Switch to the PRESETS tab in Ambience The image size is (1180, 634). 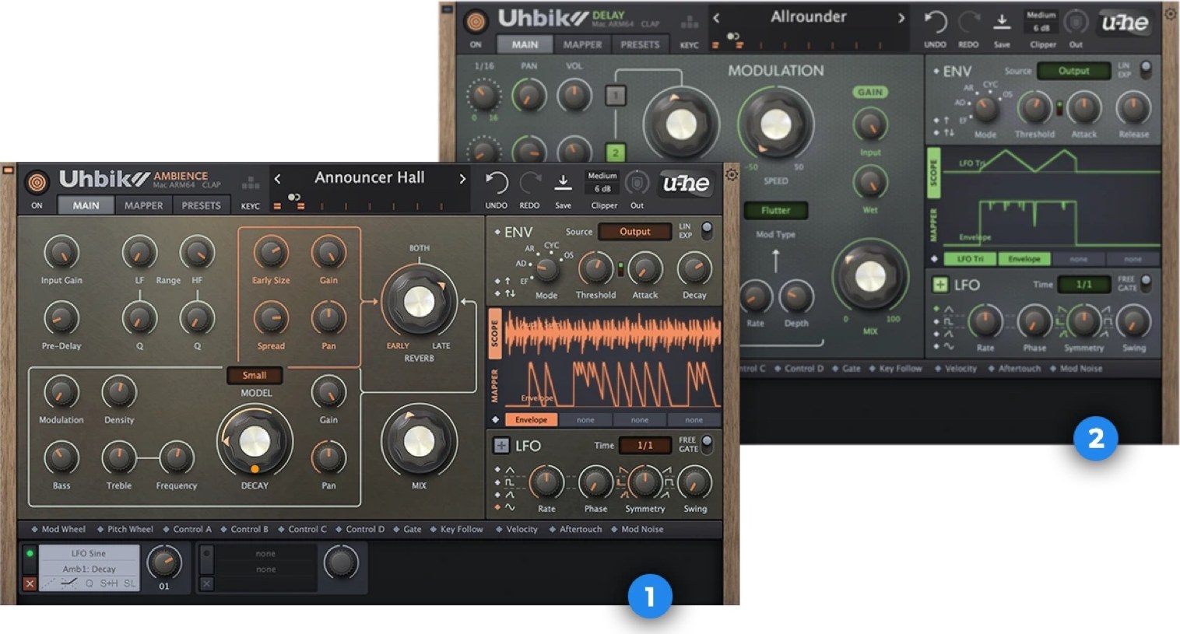pyautogui.click(x=201, y=205)
